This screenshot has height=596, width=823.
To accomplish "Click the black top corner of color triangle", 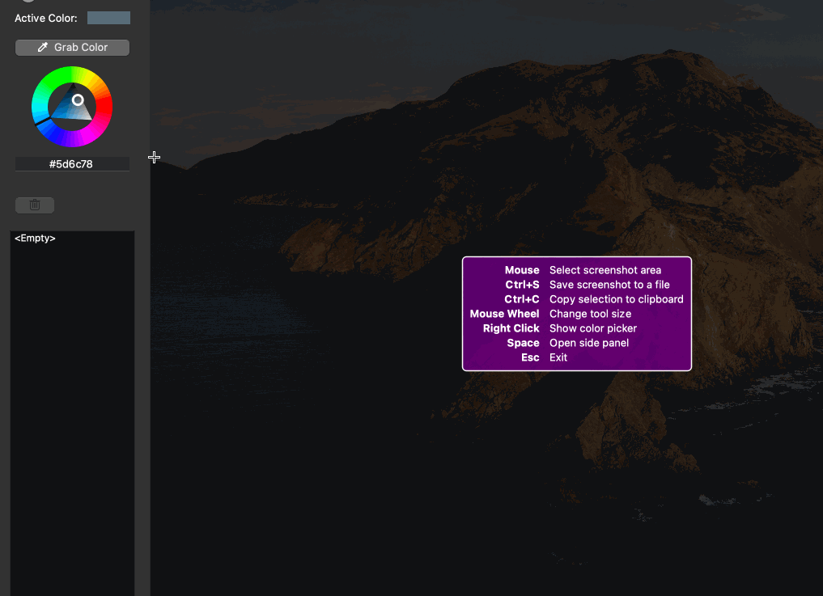I will (71, 86).
